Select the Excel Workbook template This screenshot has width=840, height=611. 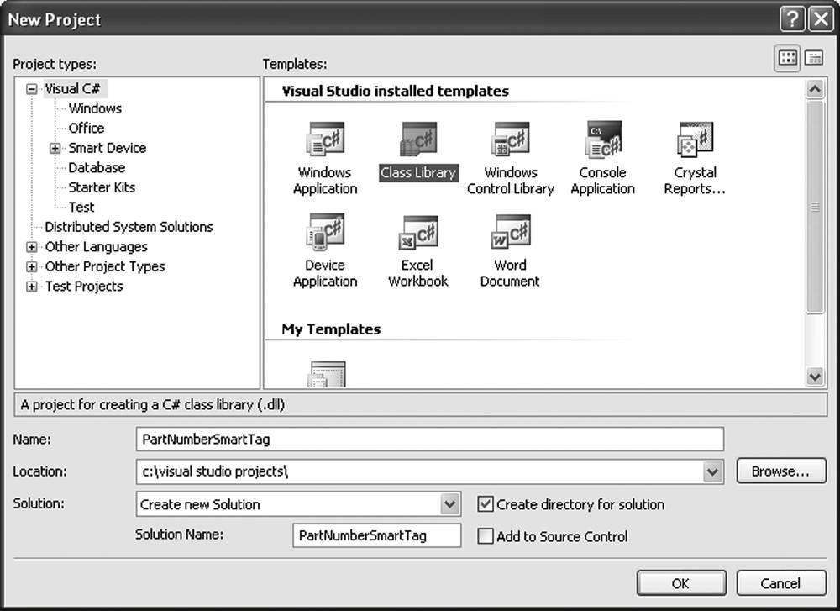(417, 231)
